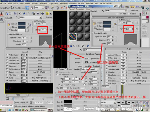Viewport: 150px width, 113px height.
Task: Open the Modifiers menu
Action: 35,3
